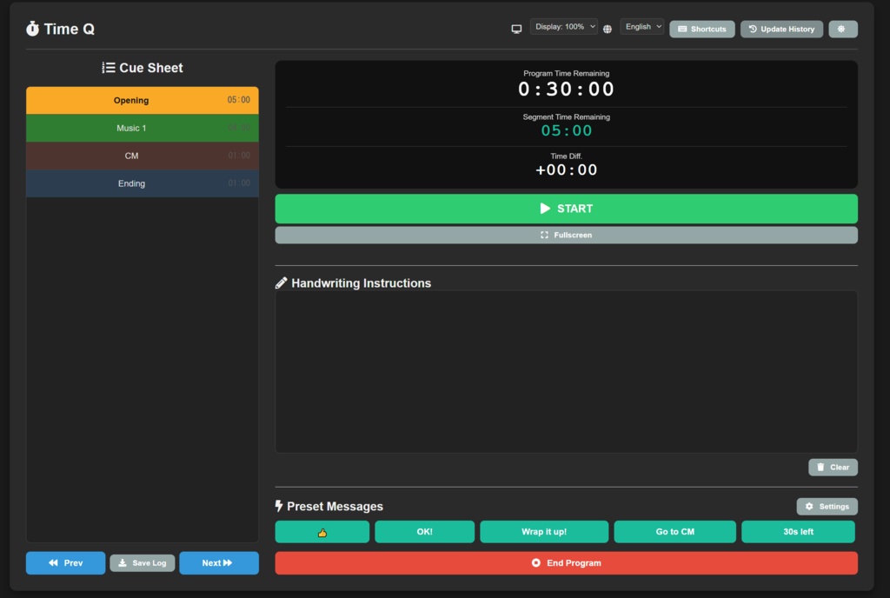Send the OK! preset message
The width and height of the screenshot is (890, 598).
pyautogui.click(x=424, y=532)
